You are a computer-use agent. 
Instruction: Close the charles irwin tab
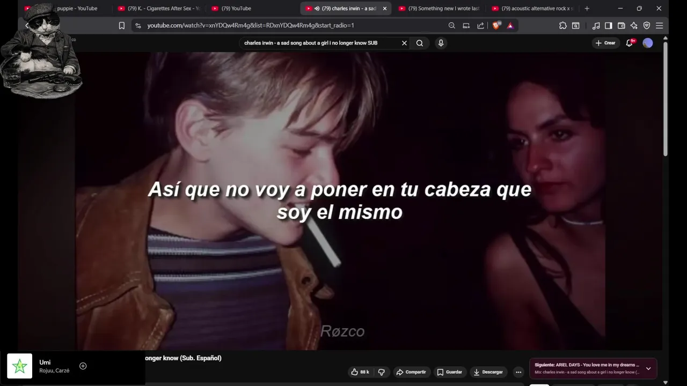coord(384,9)
